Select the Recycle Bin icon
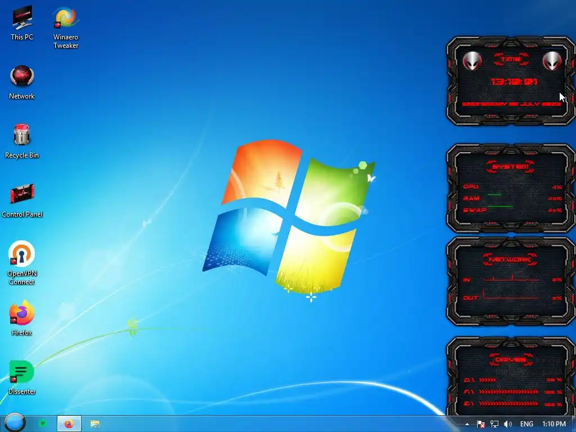Viewport: 576px width, 432px height. 22,141
